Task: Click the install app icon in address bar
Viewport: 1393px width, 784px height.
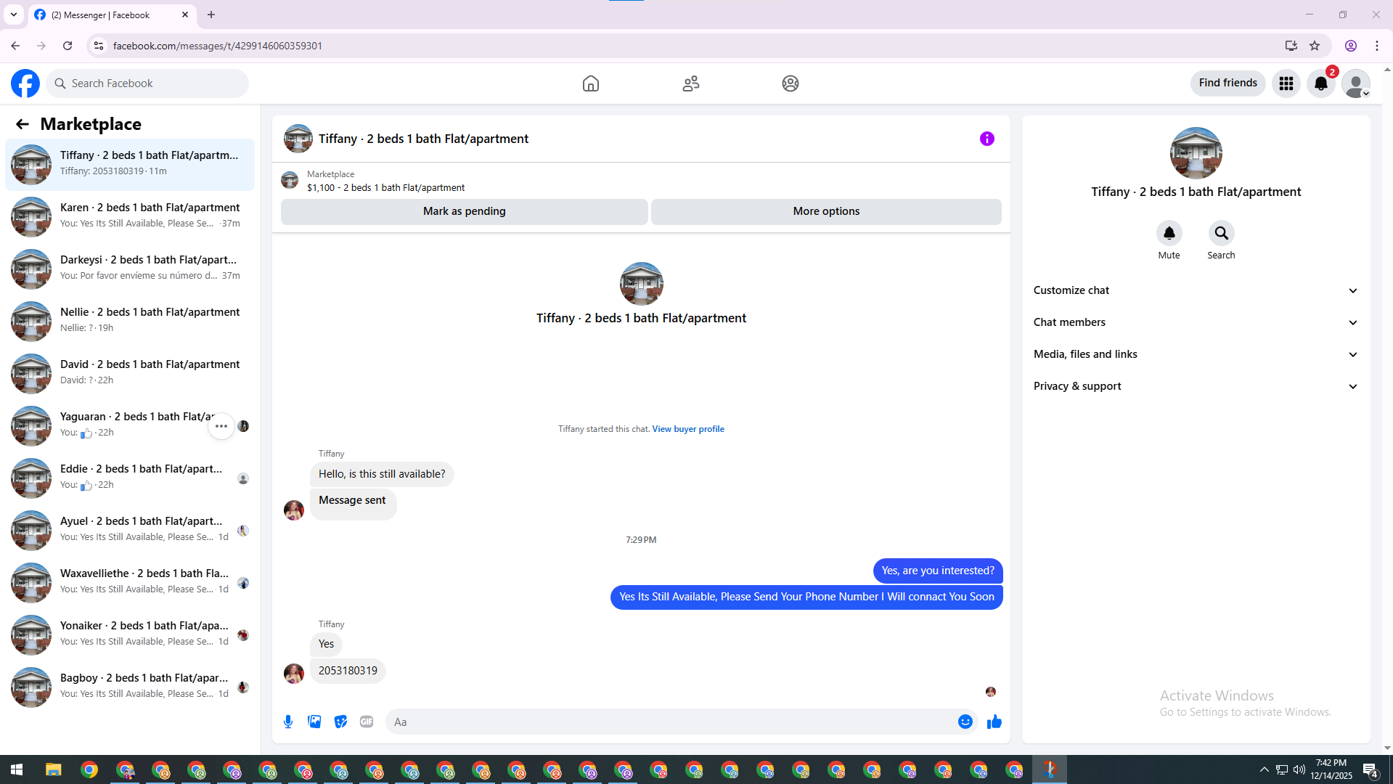Action: click(1291, 46)
